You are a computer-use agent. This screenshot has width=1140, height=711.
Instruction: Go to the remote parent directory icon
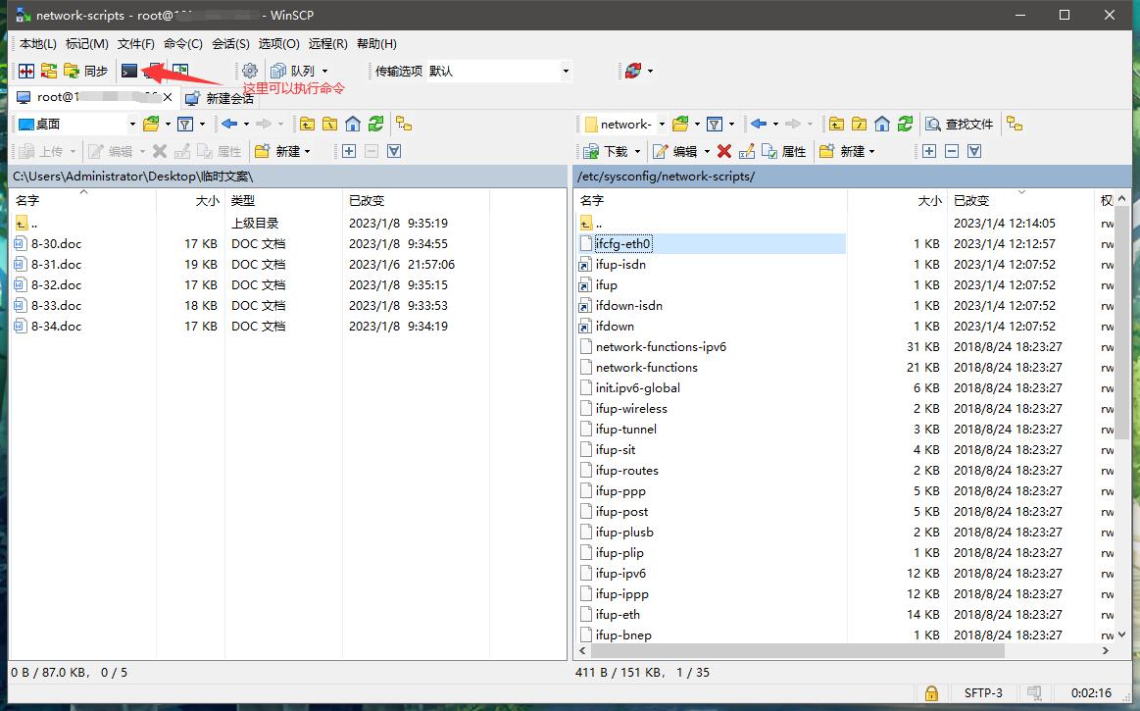coord(835,124)
